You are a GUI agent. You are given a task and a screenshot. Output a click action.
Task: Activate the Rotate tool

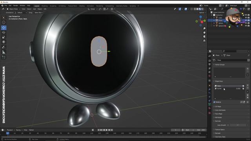click(x=4, y=33)
